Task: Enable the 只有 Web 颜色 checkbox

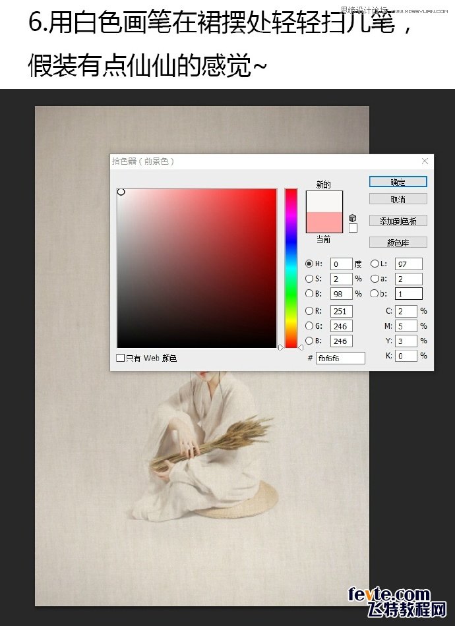Action: (120, 358)
